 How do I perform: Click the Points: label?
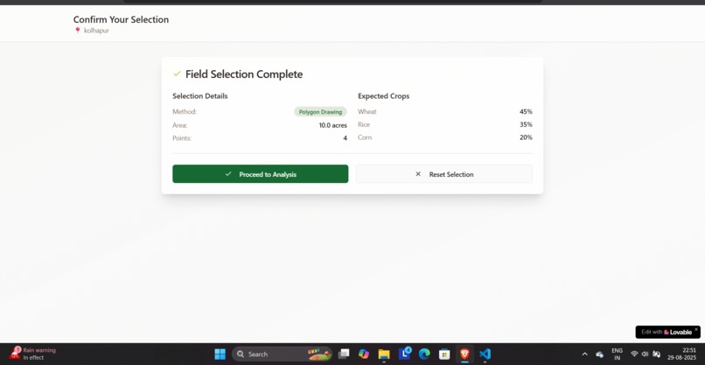coord(182,138)
